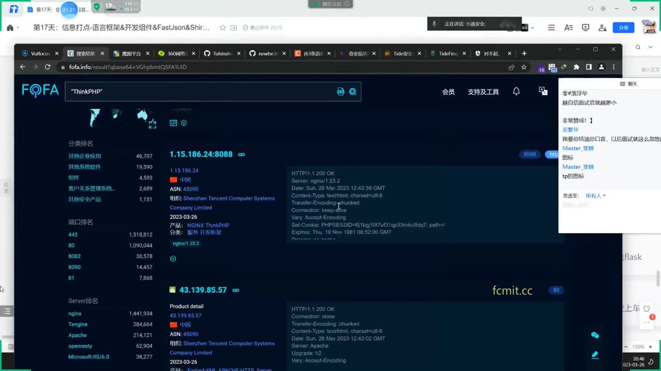Click the home icon in the document app
Screen dimensions: 661x371
[x=10, y=27]
